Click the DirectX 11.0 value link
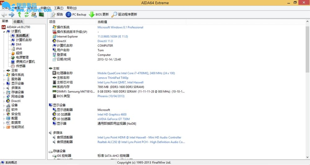This screenshot has height=165, width=310. tap(105, 41)
